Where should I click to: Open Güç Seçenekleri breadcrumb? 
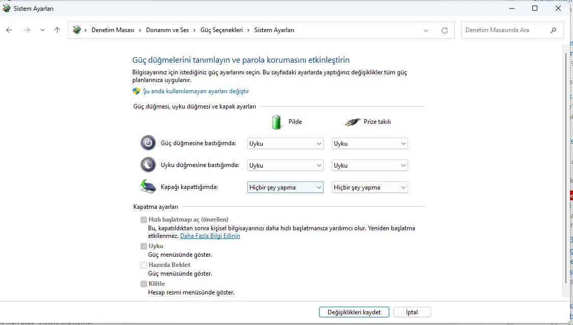click(221, 30)
